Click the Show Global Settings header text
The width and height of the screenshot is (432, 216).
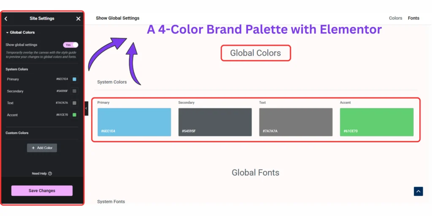coord(118,18)
